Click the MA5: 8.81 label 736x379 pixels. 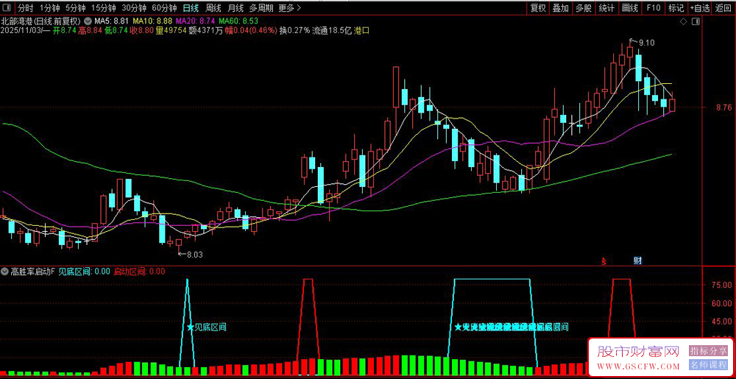[111, 21]
